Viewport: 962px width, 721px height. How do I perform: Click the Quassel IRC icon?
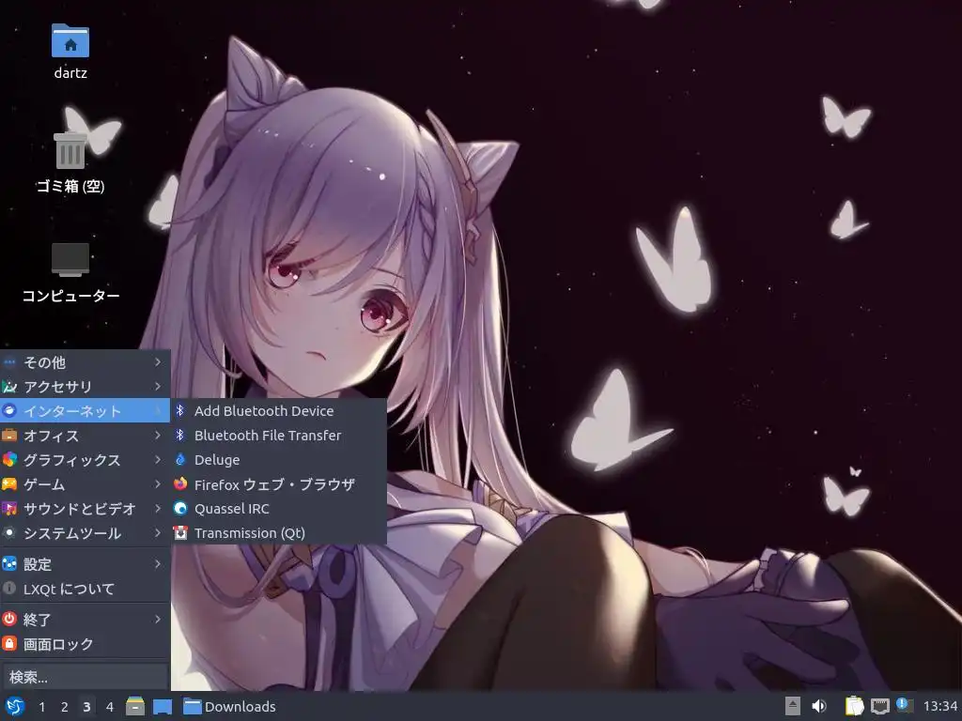tap(180, 508)
